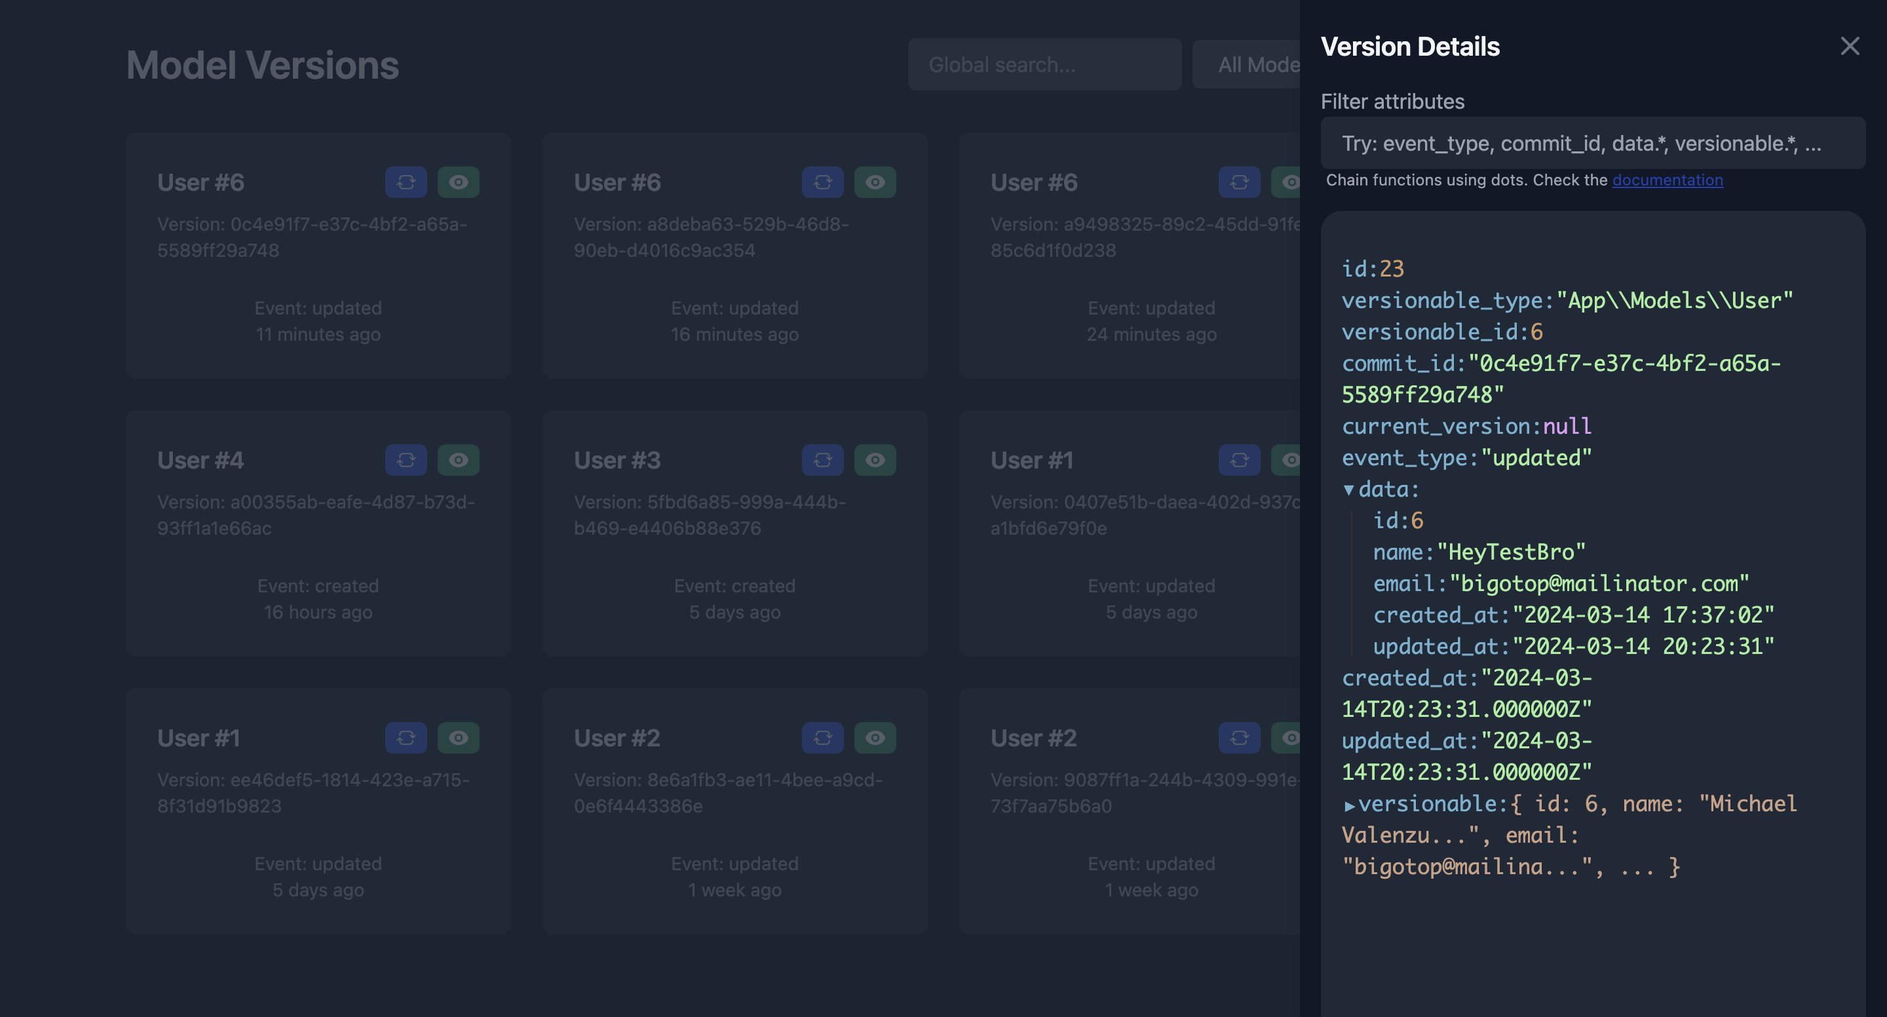Click revert icon on User #1 version ee46def5 card
The width and height of the screenshot is (1887, 1017).
click(x=406, y=737)
